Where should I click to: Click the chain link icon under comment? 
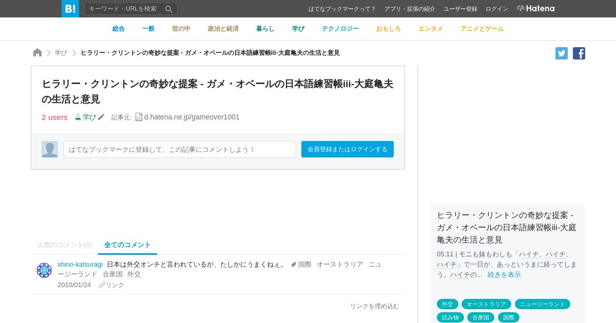click(x=102, y=285)
